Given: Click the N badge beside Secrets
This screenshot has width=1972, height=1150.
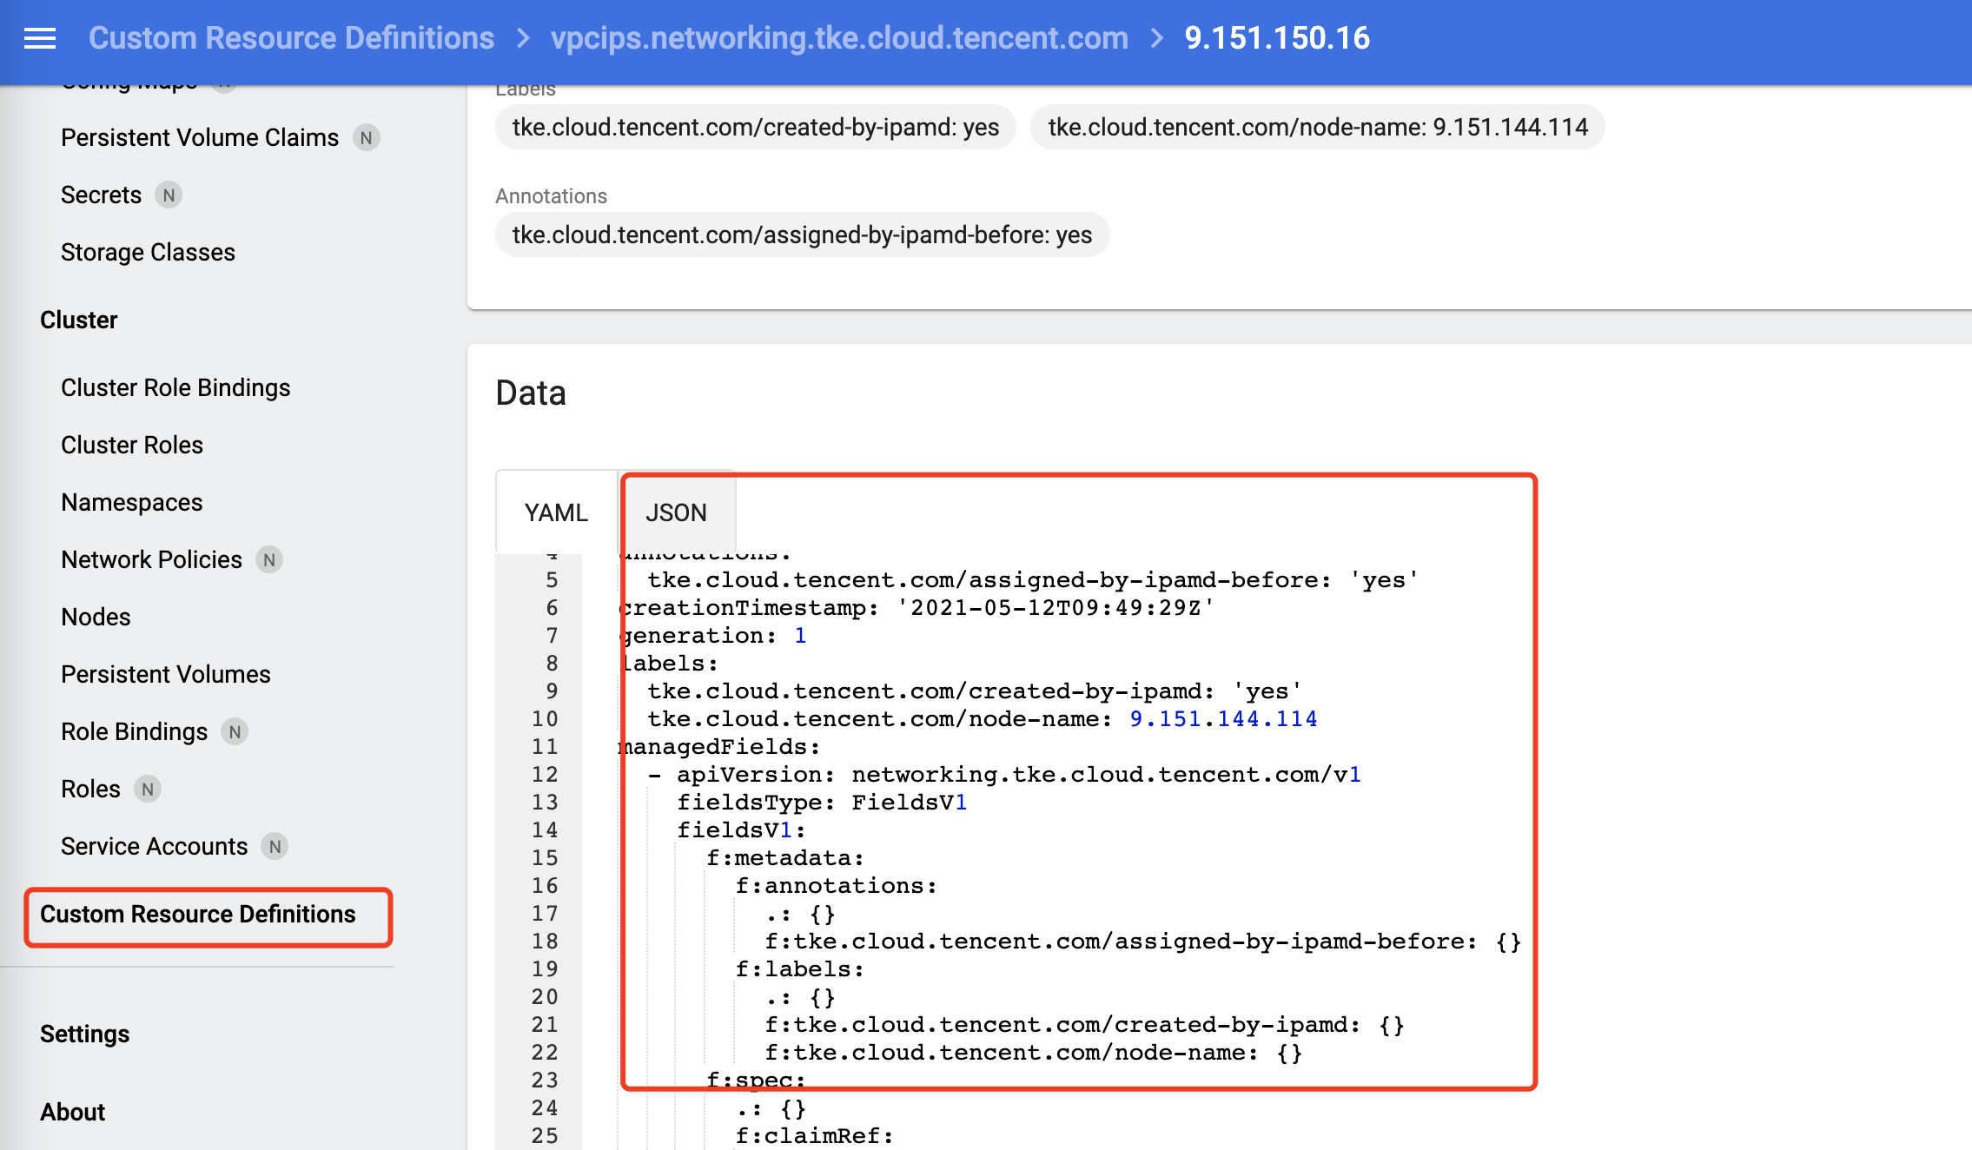Looking at the screenshot, I should pos(169,195).
